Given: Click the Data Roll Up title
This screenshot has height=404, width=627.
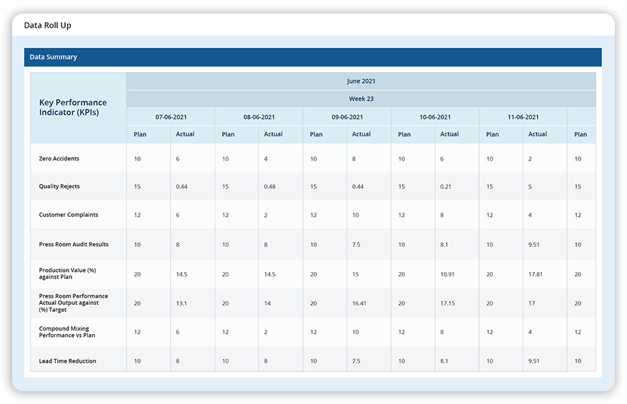Looking at the screenshot, I should point(48,25).
